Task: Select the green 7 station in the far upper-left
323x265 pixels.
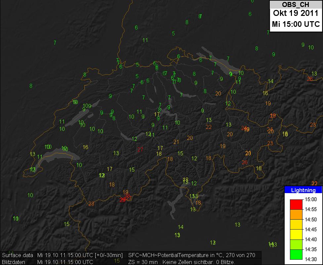Action: pyautogui.click(x=55, y=42)
